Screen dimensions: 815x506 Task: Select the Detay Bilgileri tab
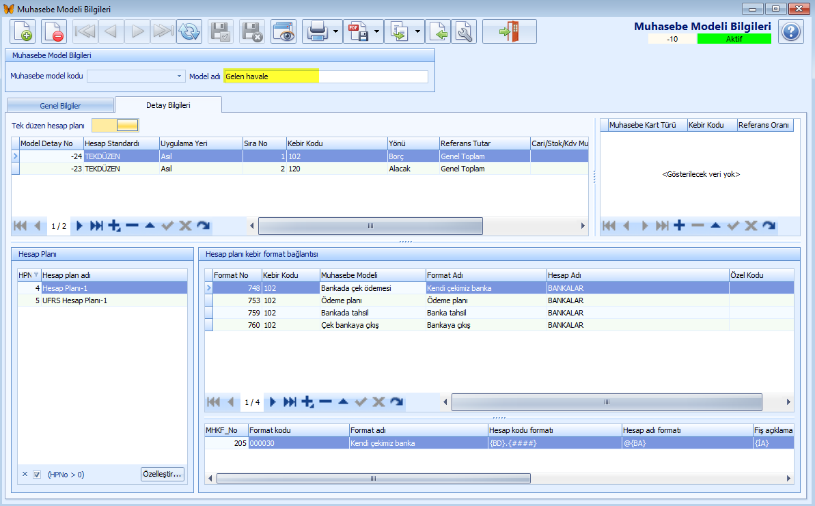coord(169,105)
